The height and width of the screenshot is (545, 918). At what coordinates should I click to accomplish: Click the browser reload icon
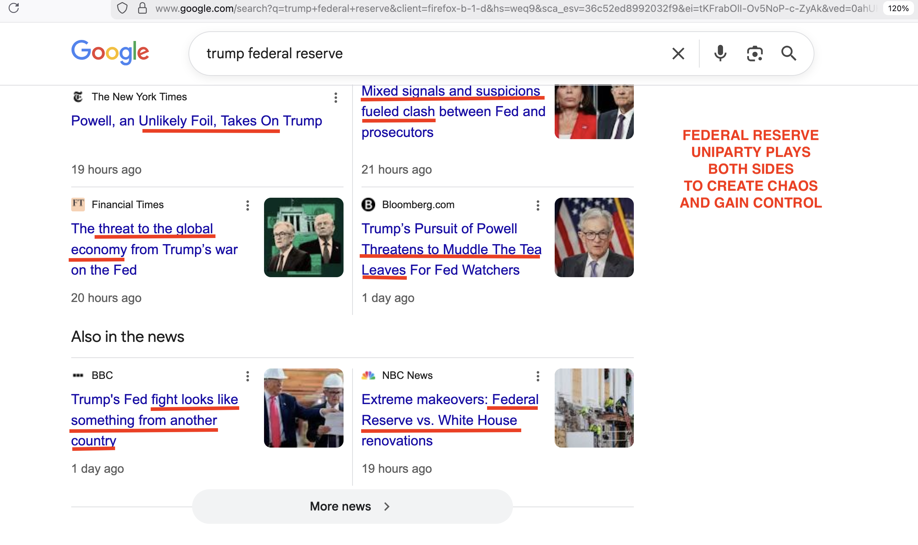point(14,8)
